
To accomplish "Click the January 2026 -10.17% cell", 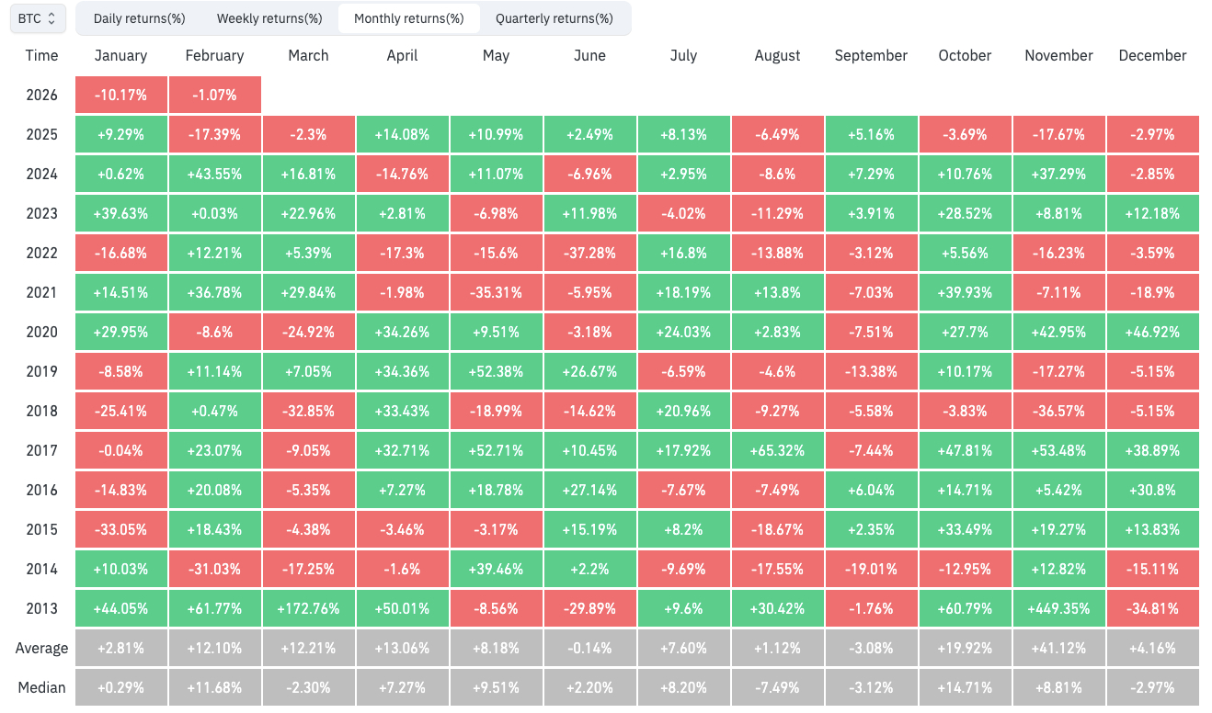I will tap(121, 95).
